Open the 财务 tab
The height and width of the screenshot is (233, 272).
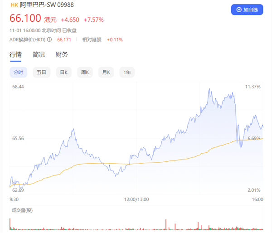click(x=62, y=54)
